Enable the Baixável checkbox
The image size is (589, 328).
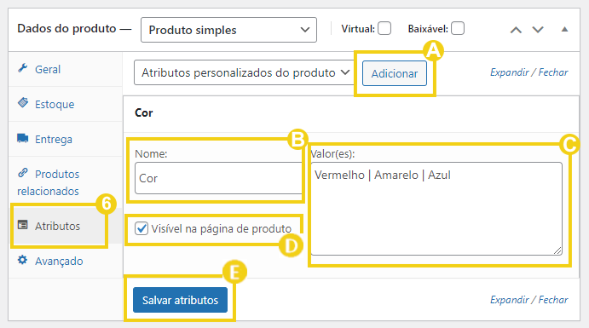(x=458, y=28)
